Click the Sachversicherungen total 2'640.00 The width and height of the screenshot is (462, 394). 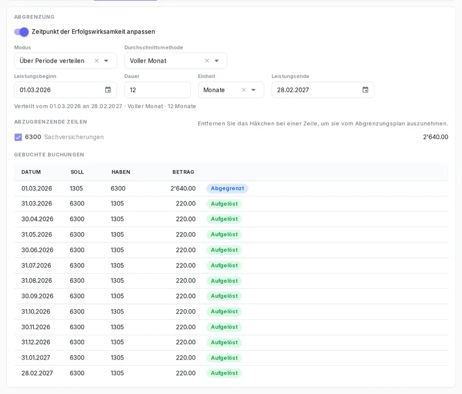(x=435, y=137)
